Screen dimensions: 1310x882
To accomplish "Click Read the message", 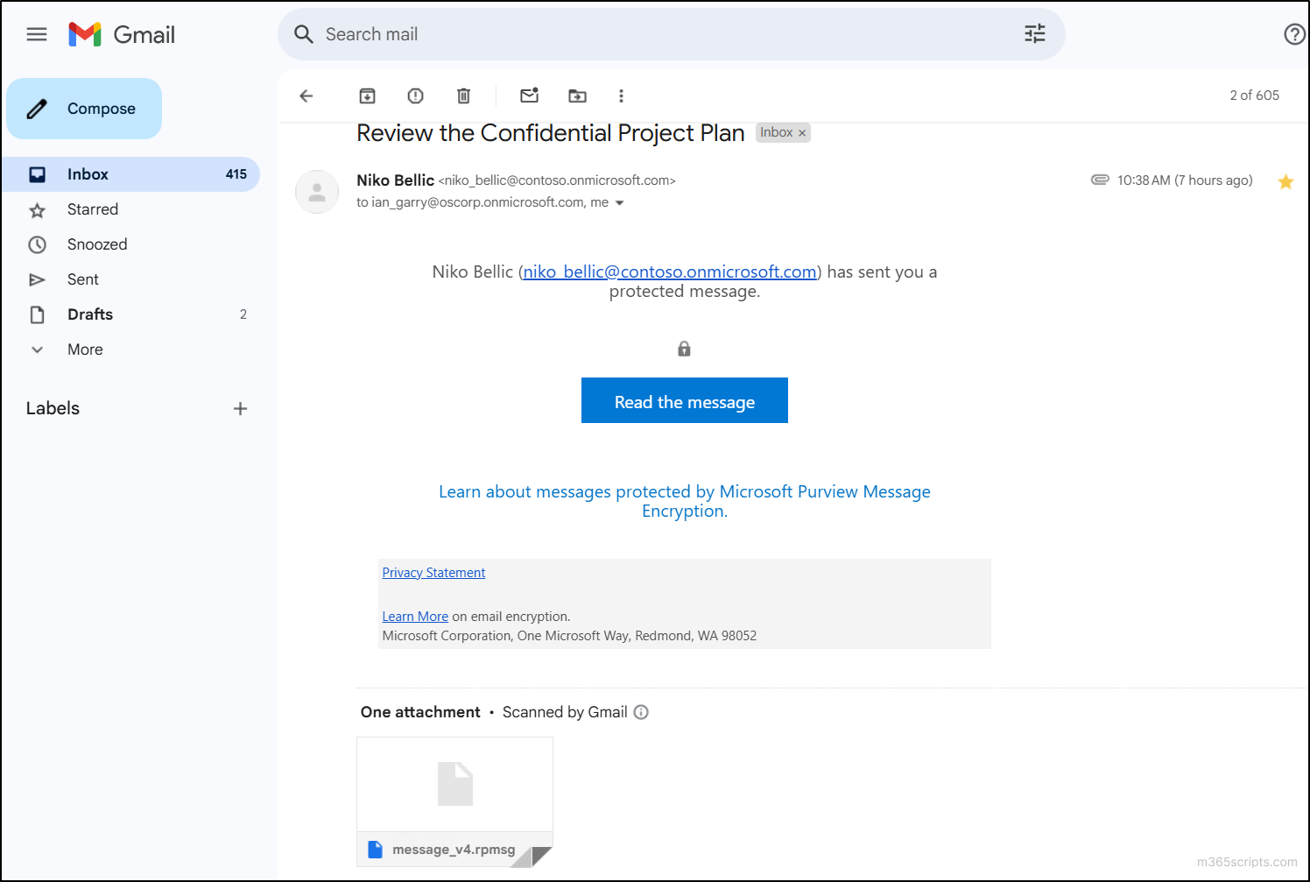I will [684, 400].
